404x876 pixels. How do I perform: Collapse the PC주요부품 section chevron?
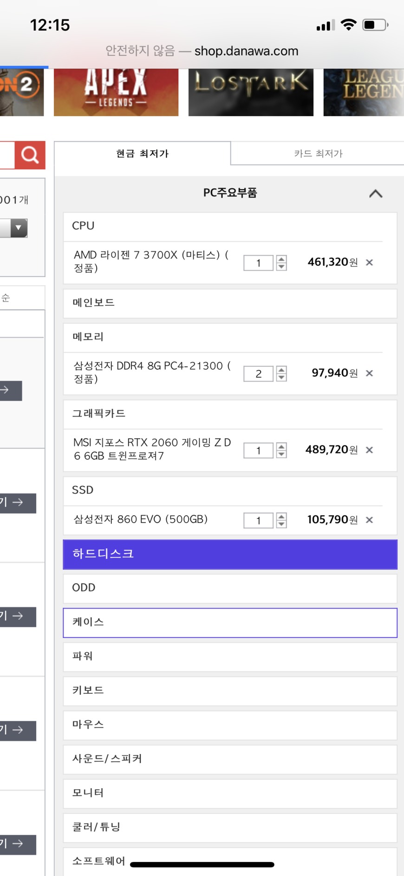(x=376, y=193)
